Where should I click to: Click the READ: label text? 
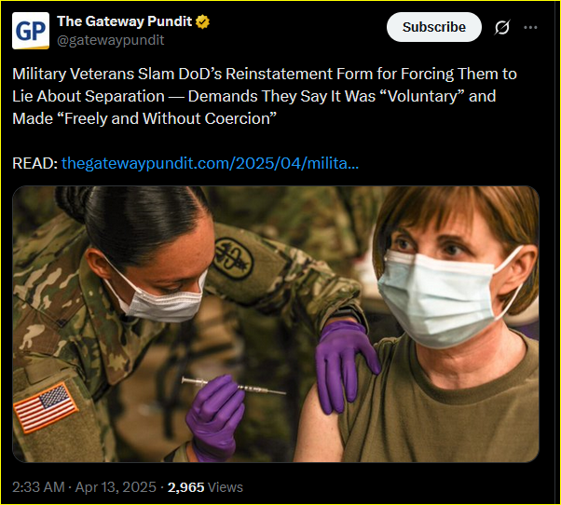[x=34, y=163]
